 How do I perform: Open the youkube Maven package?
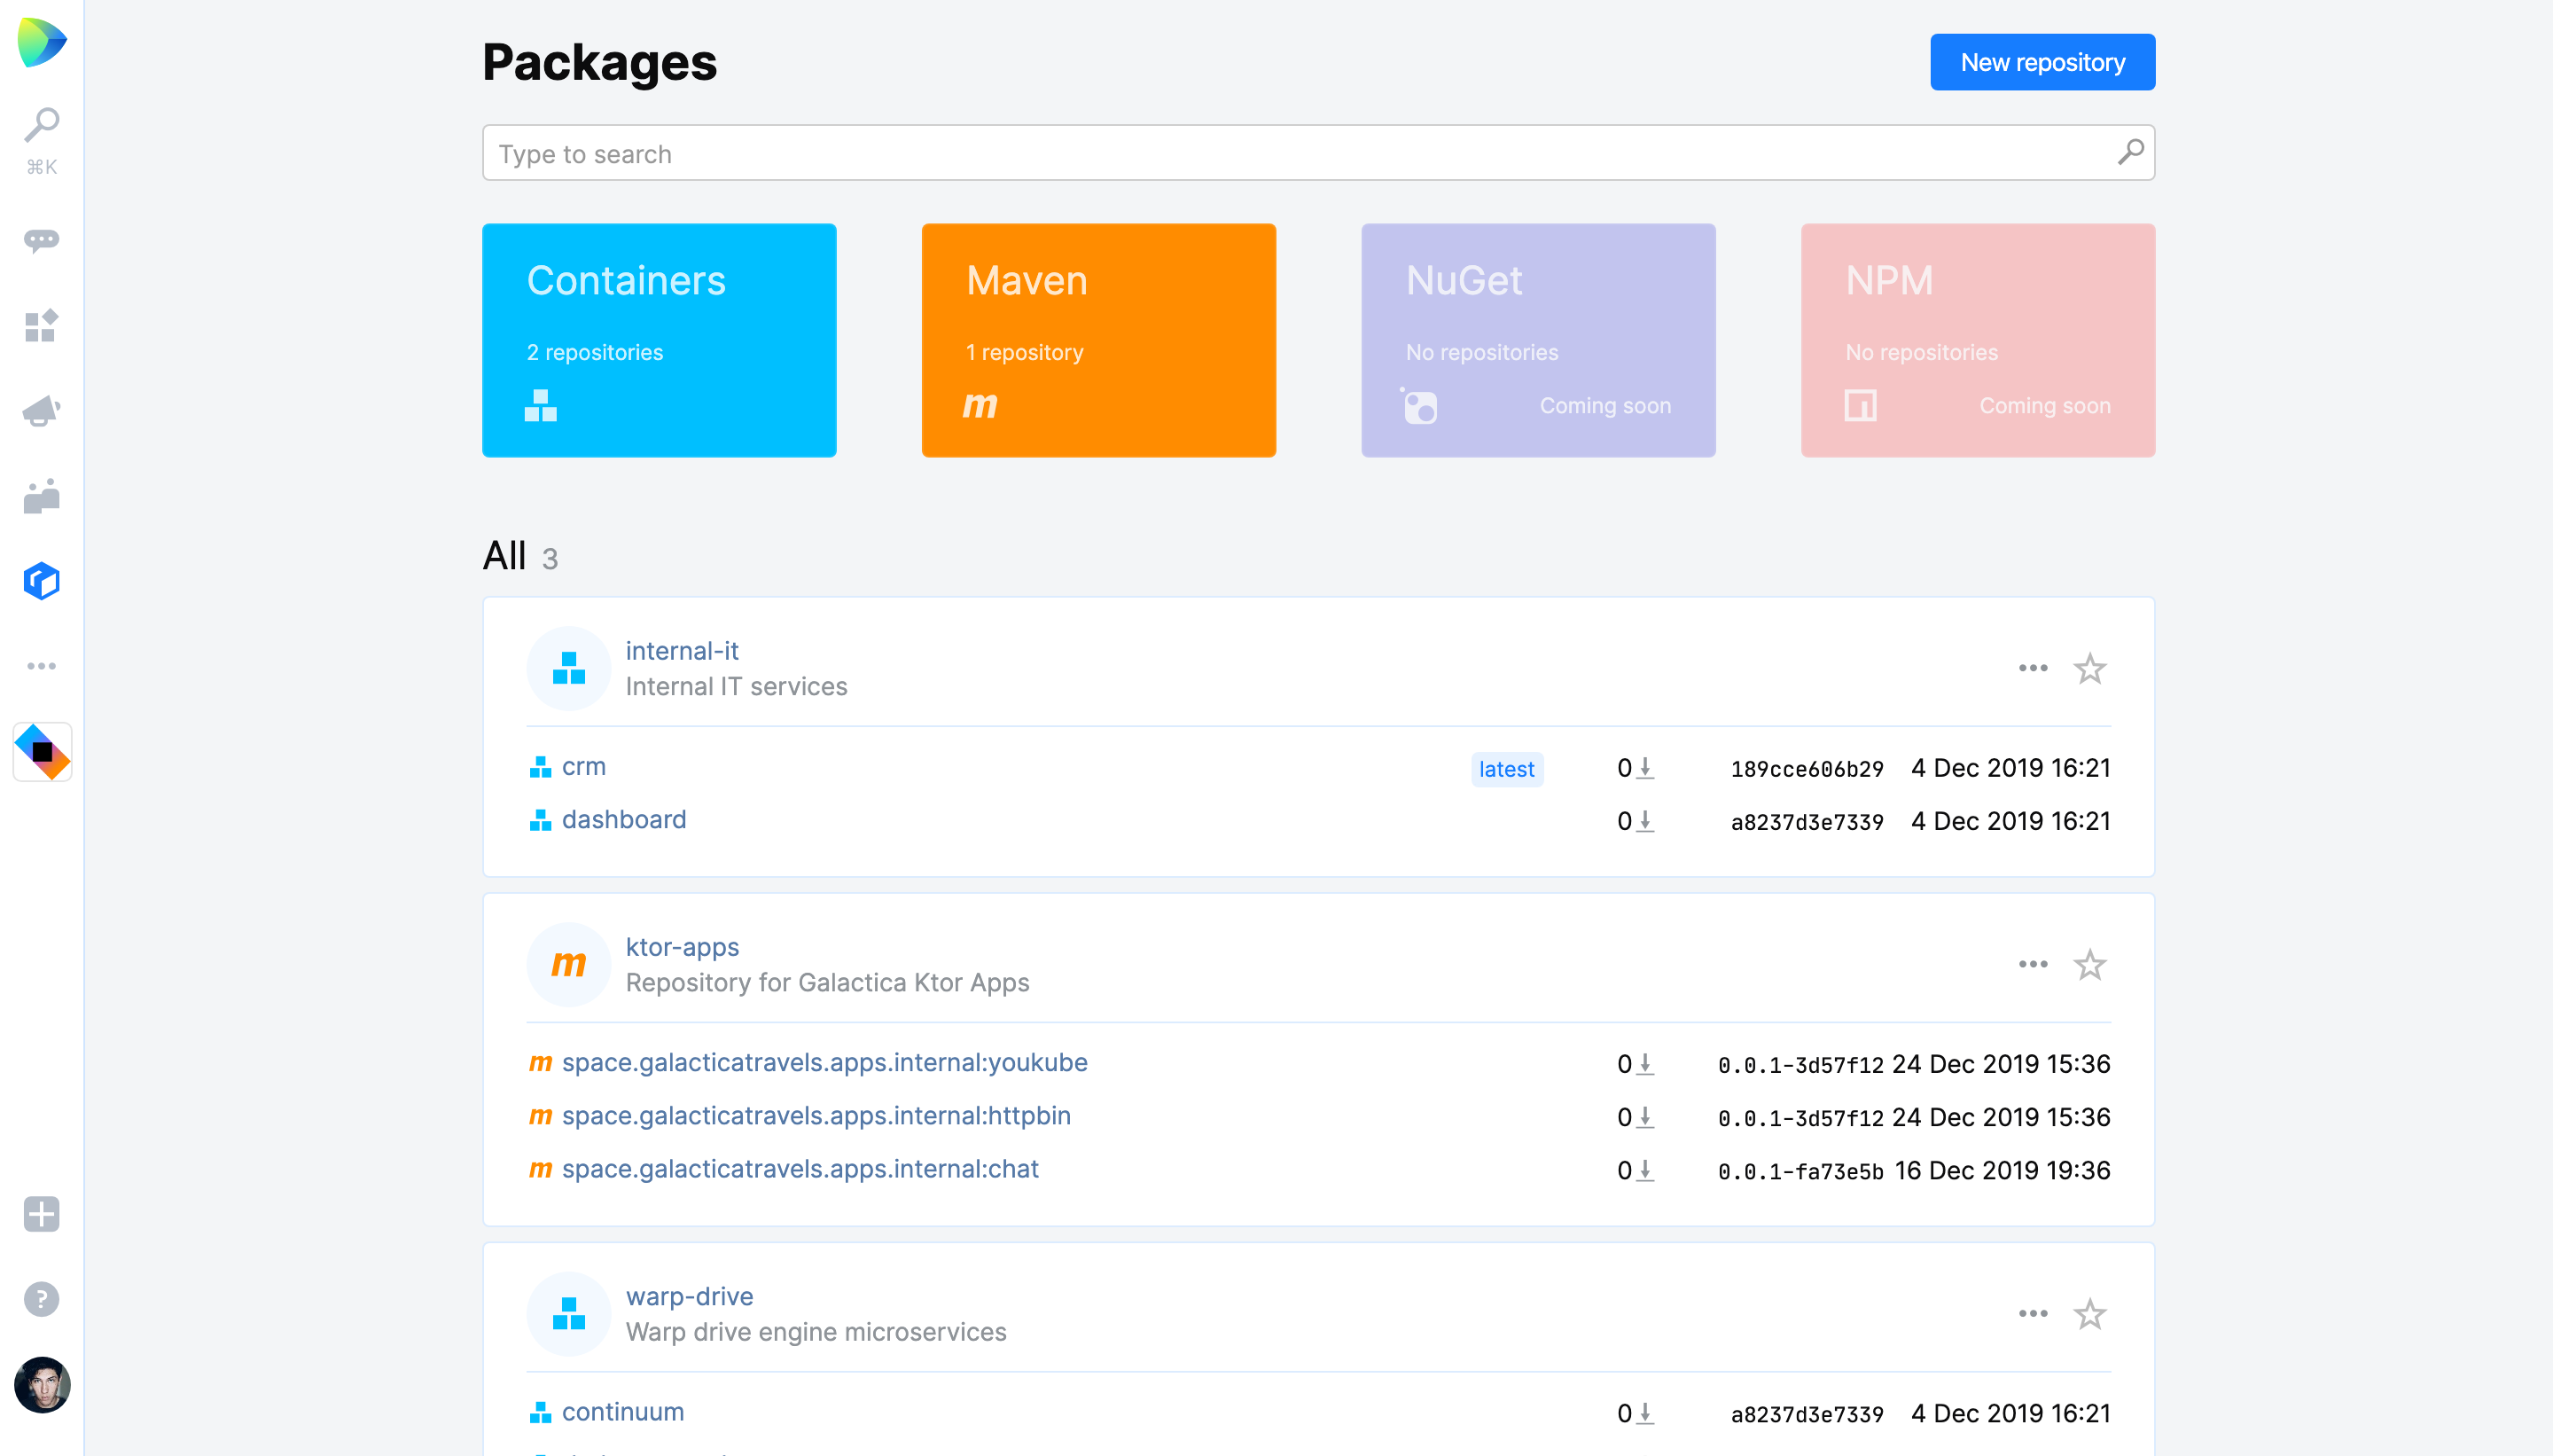tap(824, 1062)
